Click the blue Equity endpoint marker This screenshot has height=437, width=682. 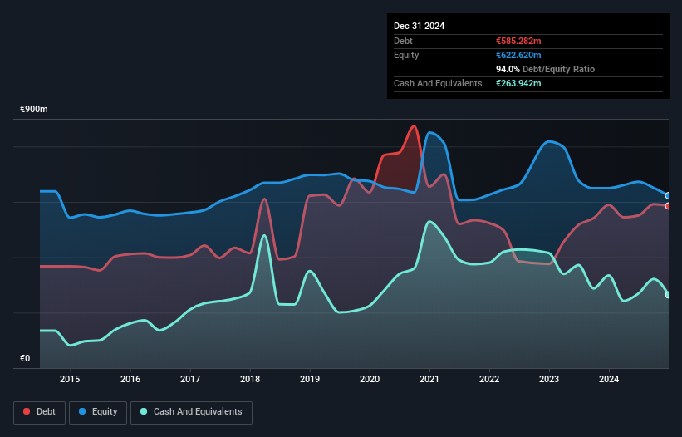pos(668,196)
